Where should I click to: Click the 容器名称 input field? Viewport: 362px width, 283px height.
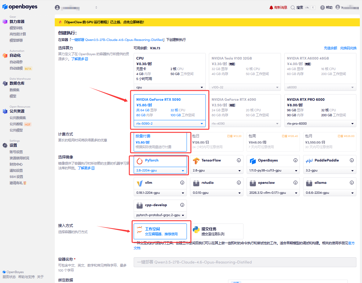click(x=245, y=262)
